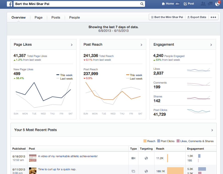Click the Reach legend orange swatch

coord(145,141)
